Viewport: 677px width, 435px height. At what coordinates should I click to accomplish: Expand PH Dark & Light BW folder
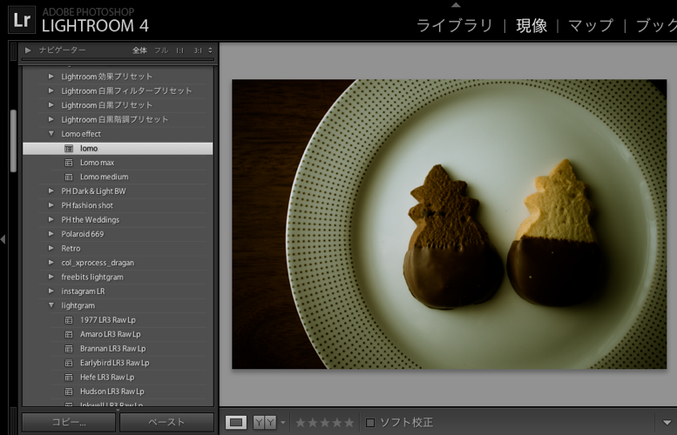click(51, 191)
